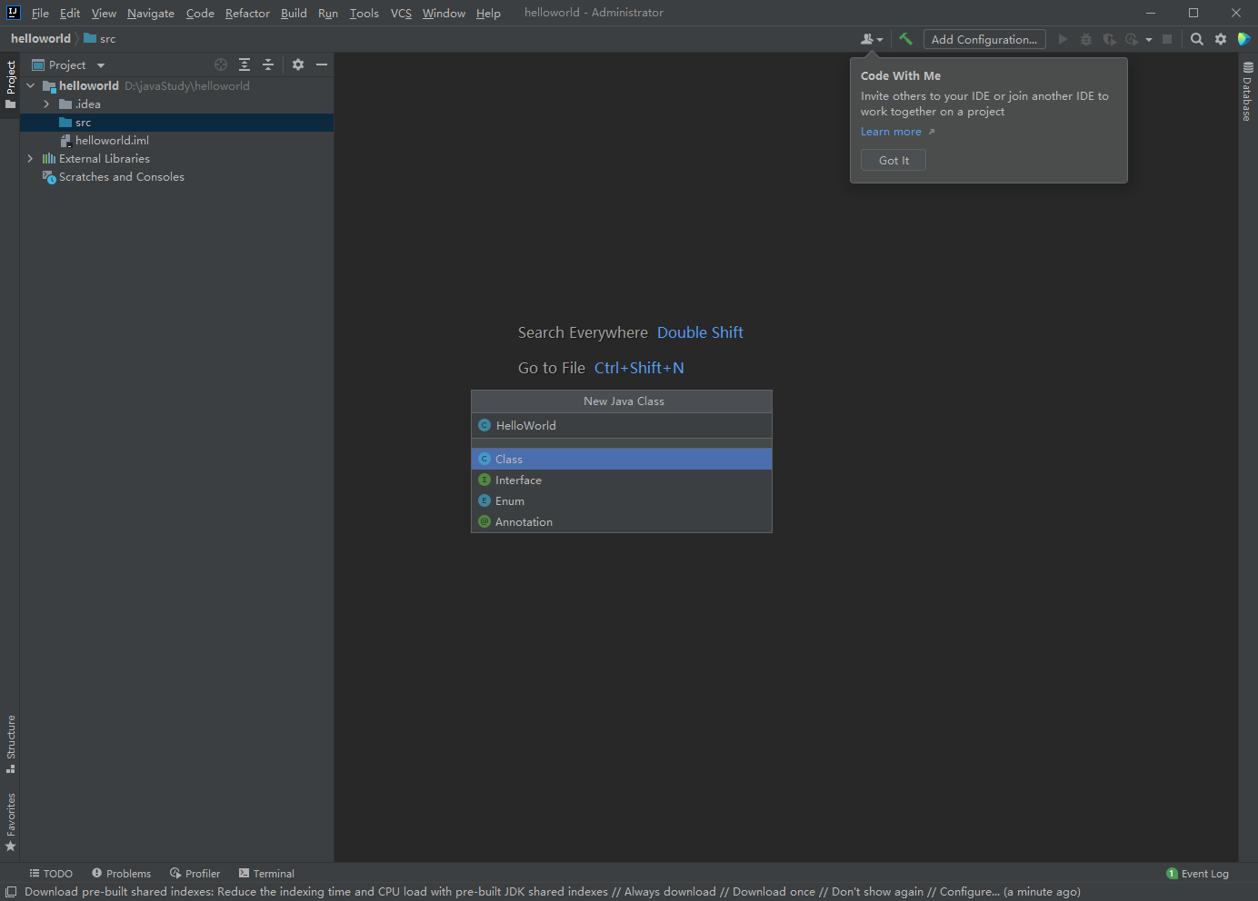Click the Debug bug icon
The image size is (1258, 901).
point(1086,39)
